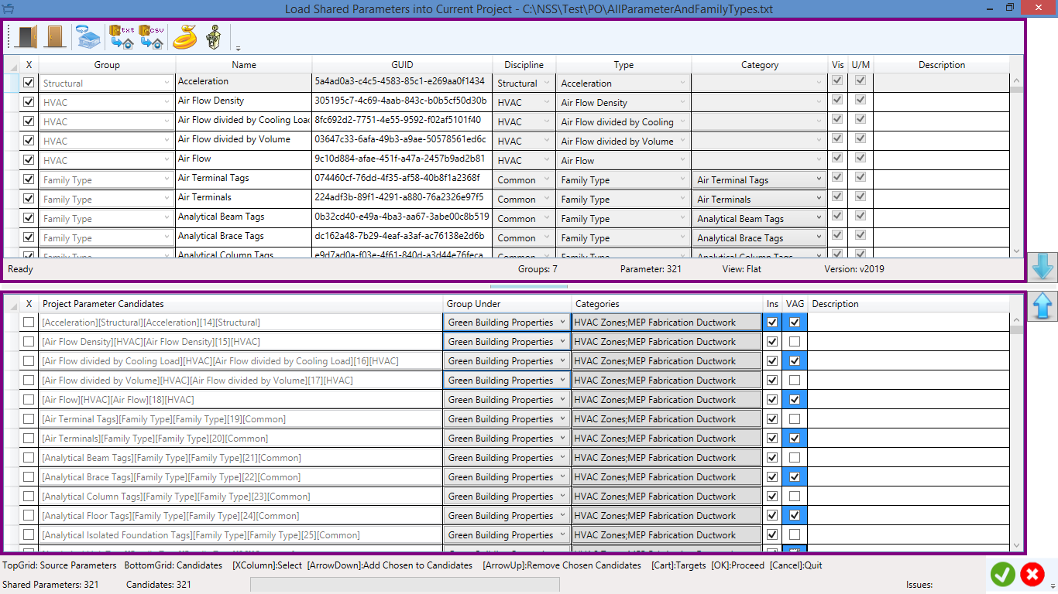Click the csv import toolbar icon
The width and height of the screenshot is (1058, 594).
coord(152,36)
